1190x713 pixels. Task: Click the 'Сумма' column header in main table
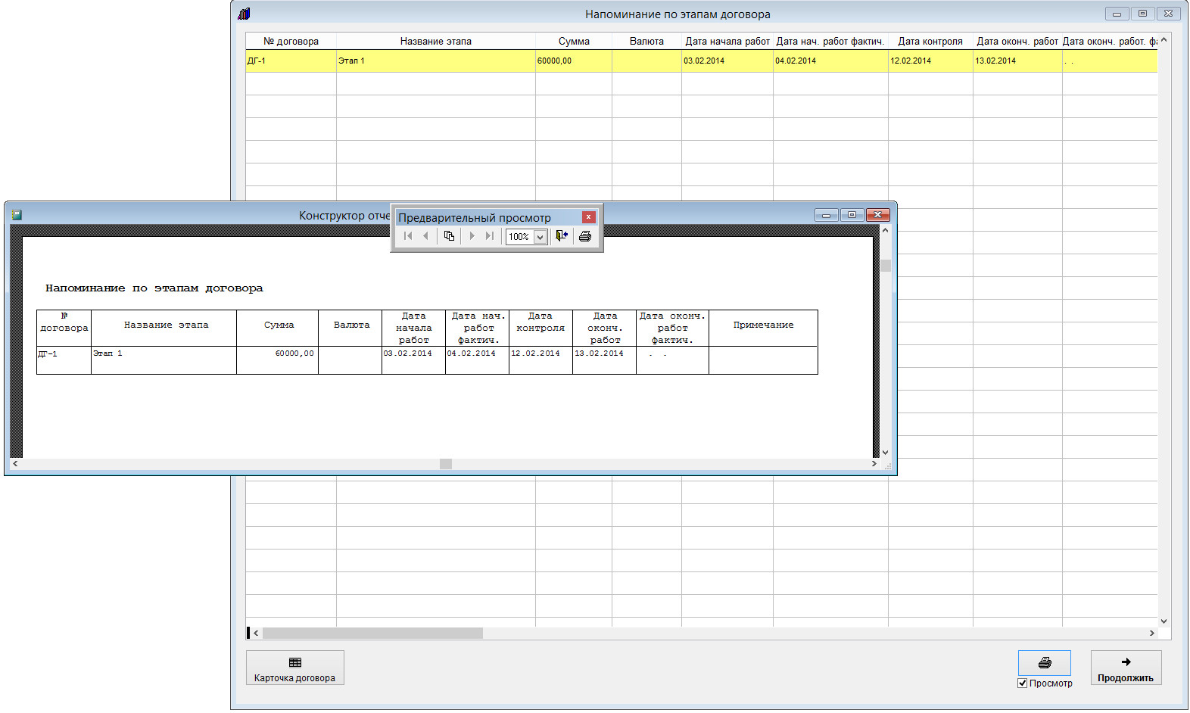pyautogui.click(x=574, y=42)
